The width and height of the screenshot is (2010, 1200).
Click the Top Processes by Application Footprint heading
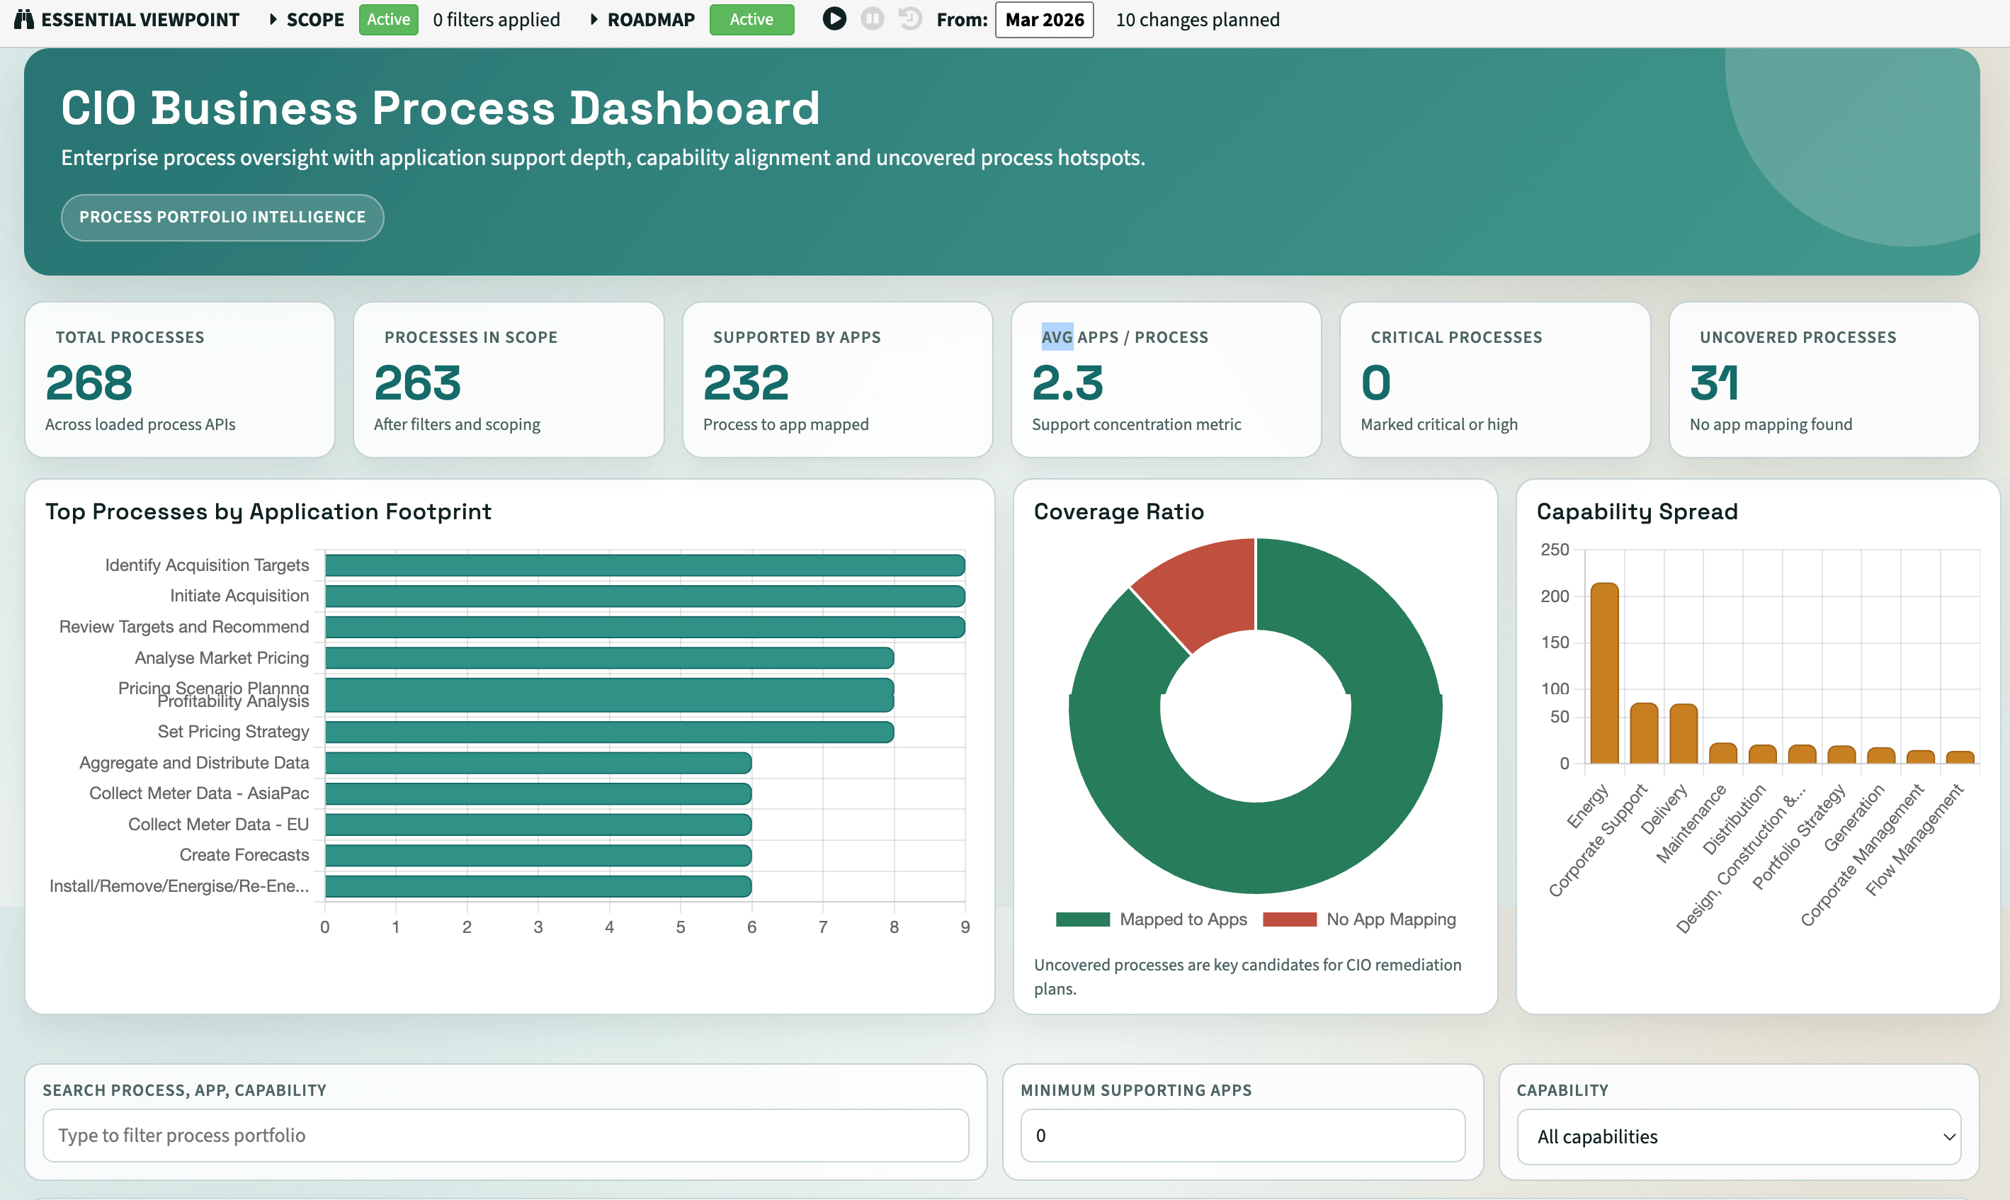pos(268,511)
